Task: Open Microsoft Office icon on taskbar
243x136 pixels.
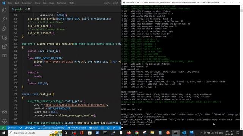Action: pos(82,133)
